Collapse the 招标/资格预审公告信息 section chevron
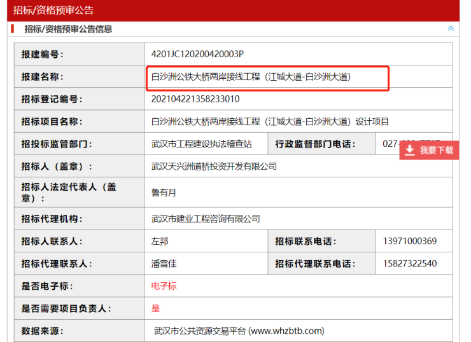471x342 pixels. (451, 29)
